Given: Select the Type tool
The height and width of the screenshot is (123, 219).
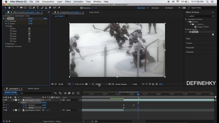Looking at the screenshot, I should click(38, 8).
